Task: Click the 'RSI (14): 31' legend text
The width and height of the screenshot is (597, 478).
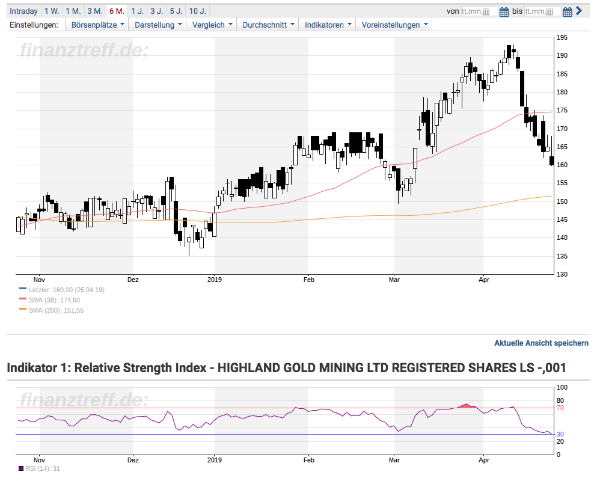Action: [x=43, y=468]
